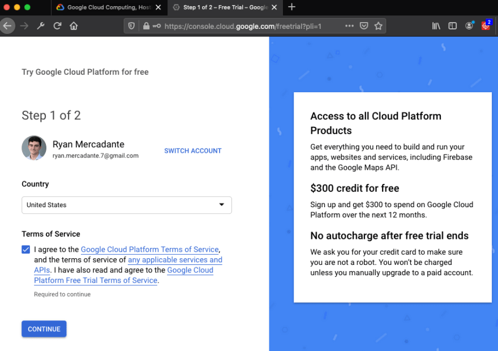Bookmark this page with the star icon
The height and width of the screenshot is (351, 498).
pos(378,26)
